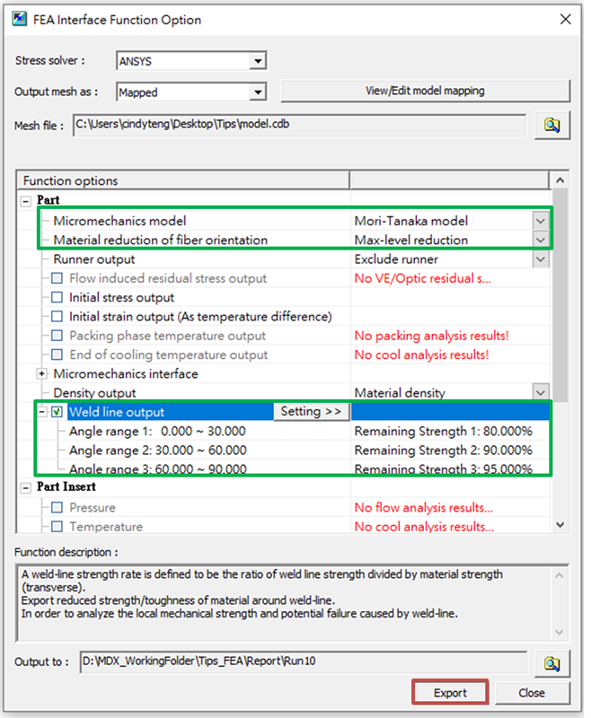The height and width of the screenshot is (718, 591).
Task: Open the Stress solver dropdown
Action: [x=258, y=61]
